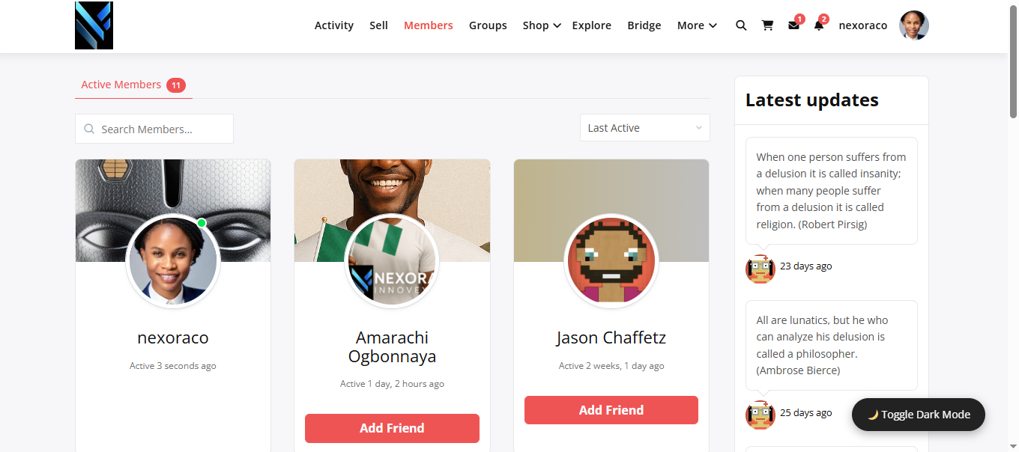Click the site logo in header

tap(94, 25)
